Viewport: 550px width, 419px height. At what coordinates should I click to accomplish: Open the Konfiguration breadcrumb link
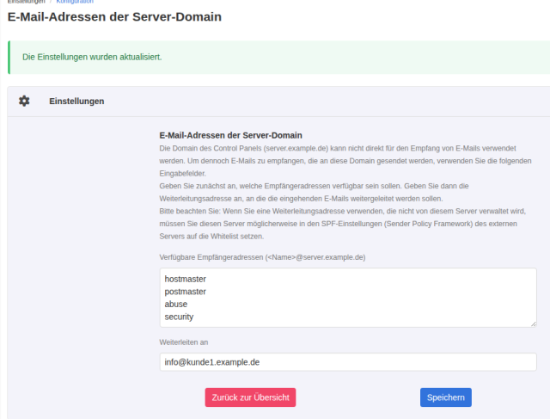pos(75,2)
